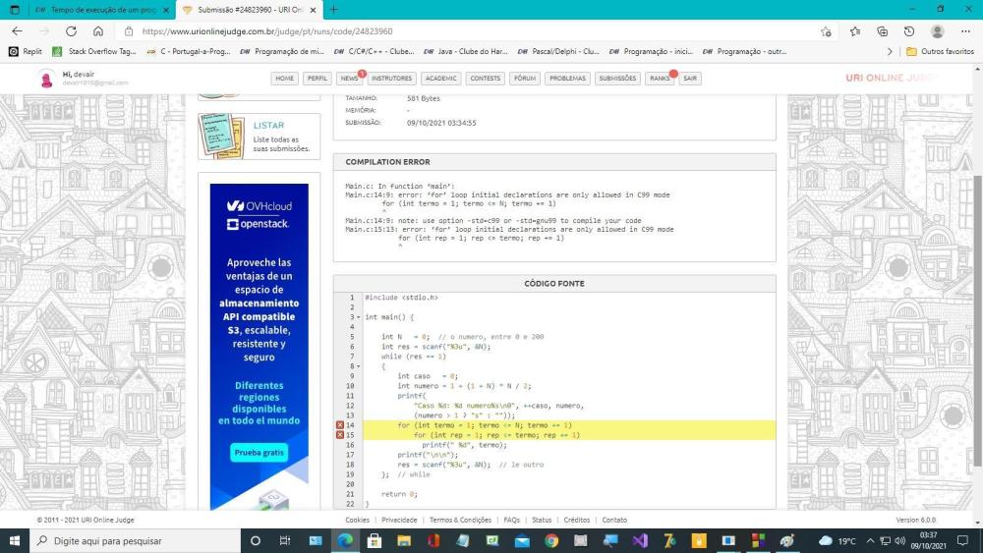Open the Windows Start menu
The height and width of the screenshot is (553, 983).
click(x=15, y=540)
